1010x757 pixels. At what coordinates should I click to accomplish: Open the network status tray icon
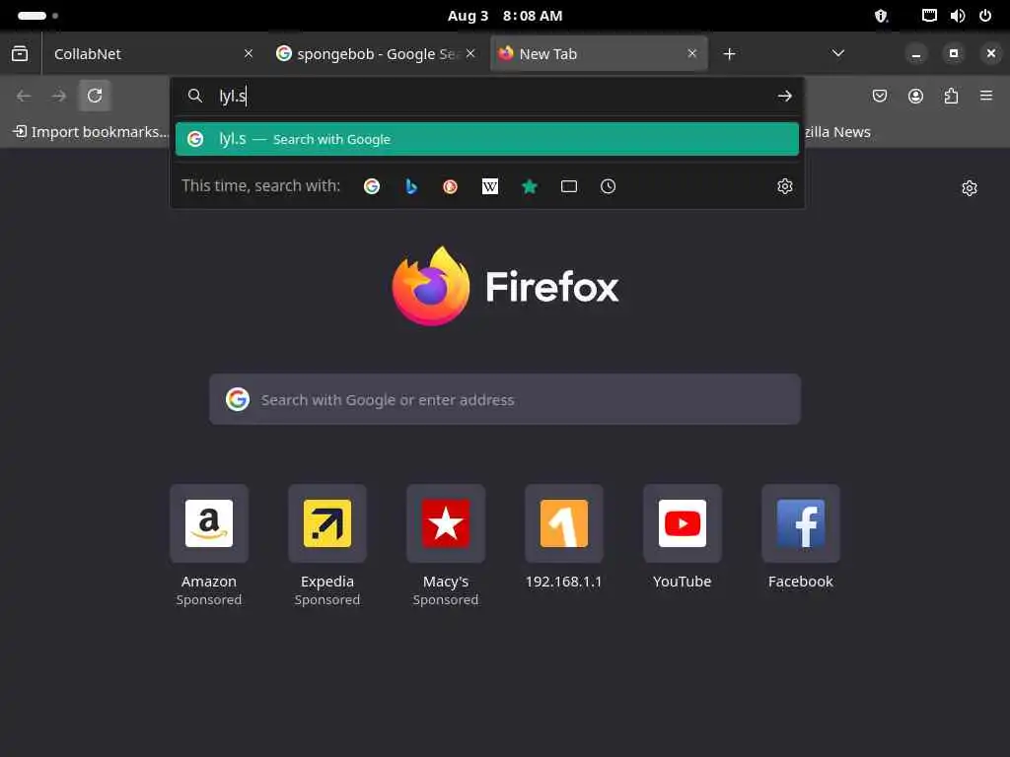[929, 16]
